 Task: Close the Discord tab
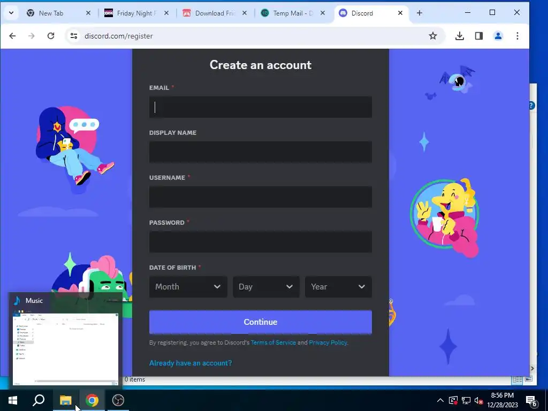[x=400, y=13]
